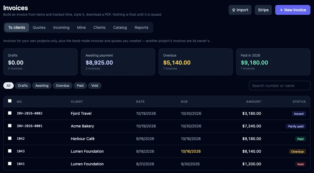Switch to the Quotes tab
The image size is (314, 173).
39,27
